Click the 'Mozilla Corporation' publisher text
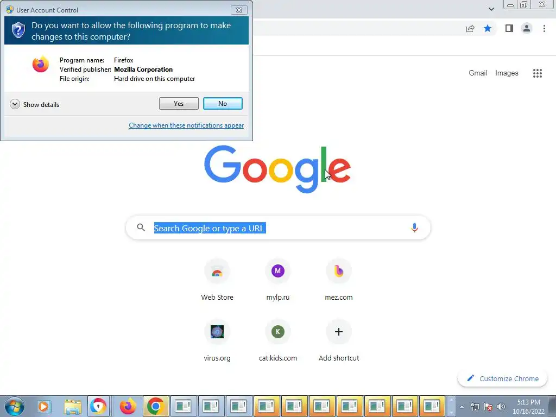Image resolution: width=556 pixels, height=417 pixels. point(143,69)
